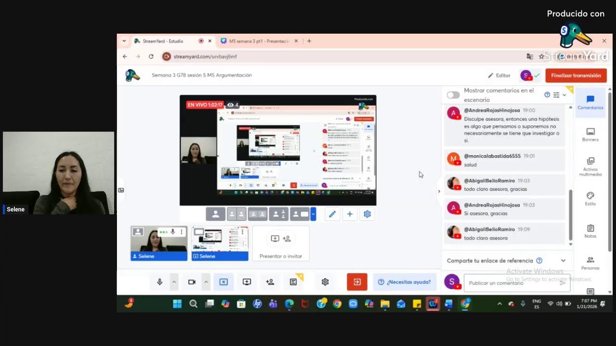616x346 pixels.
Task: Click the present screen icon in control bar
Action: pyautogui.click(x=247, y=282)
